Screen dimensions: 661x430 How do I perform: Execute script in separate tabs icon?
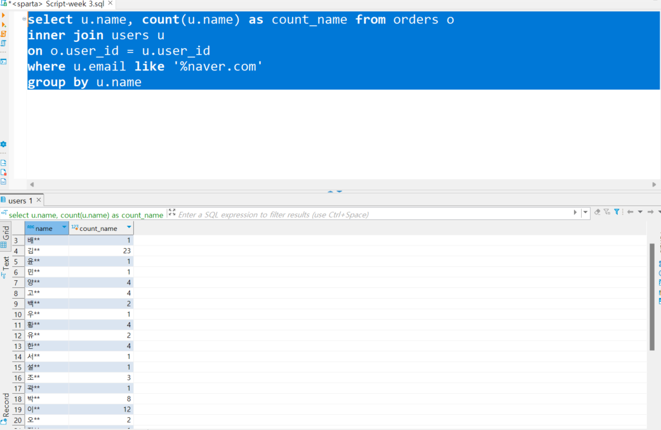click(x=3, y=43)
